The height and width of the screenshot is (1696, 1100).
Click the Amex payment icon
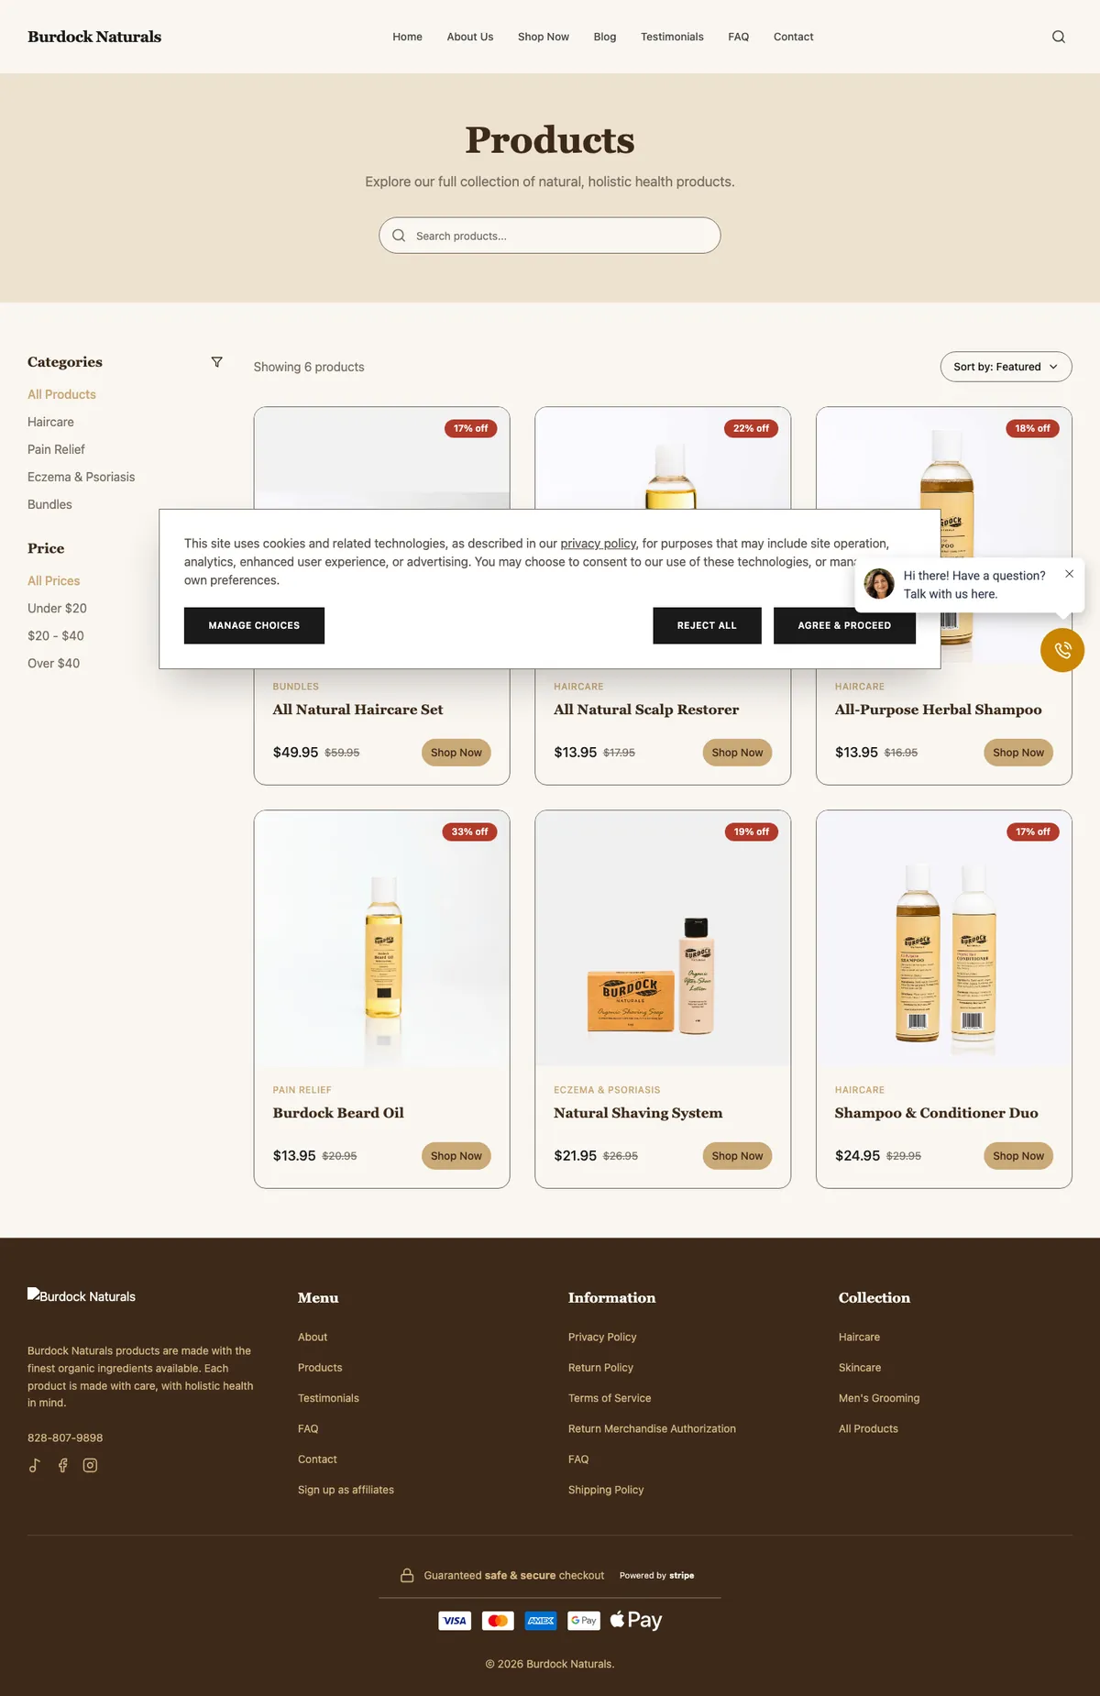(x=541, y=1621)
